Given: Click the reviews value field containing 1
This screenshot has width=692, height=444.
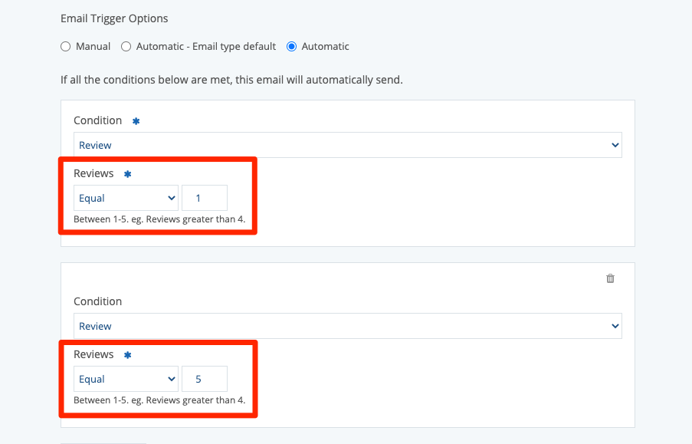Looking at the screenshot, I should [x=204, y=198].
